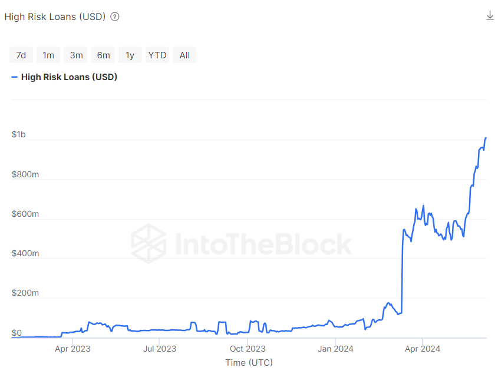
Task: Click the help question mark icon
Action: [x=115, y=16]
